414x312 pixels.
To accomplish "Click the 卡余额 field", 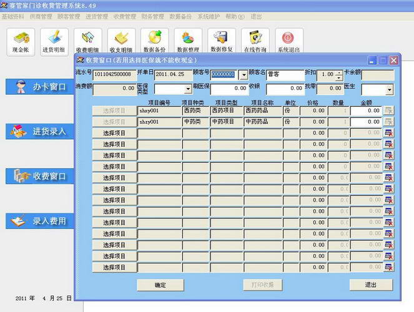I will pyautogui.click(x=378, y=75).
